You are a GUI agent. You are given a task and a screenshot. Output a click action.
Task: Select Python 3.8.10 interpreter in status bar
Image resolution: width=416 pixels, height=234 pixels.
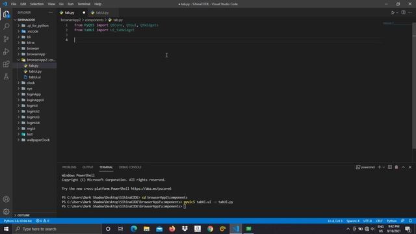pos(18,221)
